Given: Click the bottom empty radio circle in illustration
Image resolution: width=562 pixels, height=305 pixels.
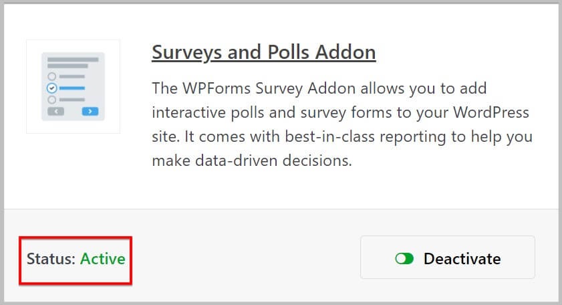Looking at the screenshot, I should coord(52,100).
